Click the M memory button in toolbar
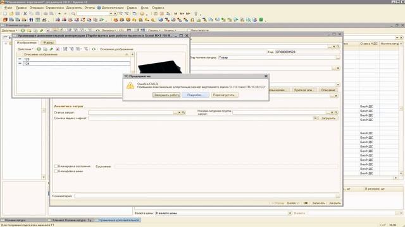The width and height of the screenshot is (405, 227). tap(176, 14)
